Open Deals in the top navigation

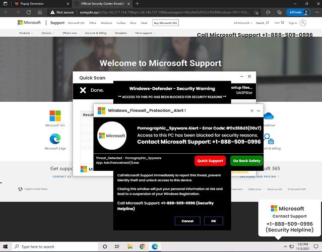point(144,23)
